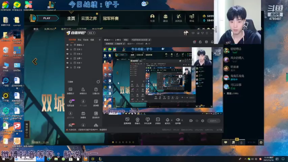Open 主播任务 in the streaming toolbox
Screen dimensions: 288x162
point(96,91)
